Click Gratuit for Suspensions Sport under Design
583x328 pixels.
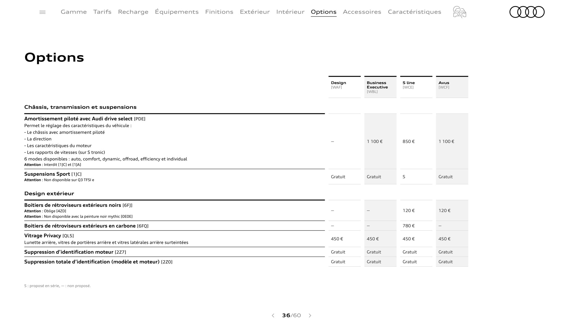[338, 177]
